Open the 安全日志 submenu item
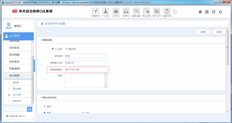Viewport: 232px width, 123px height. click(x=17, y=101)
